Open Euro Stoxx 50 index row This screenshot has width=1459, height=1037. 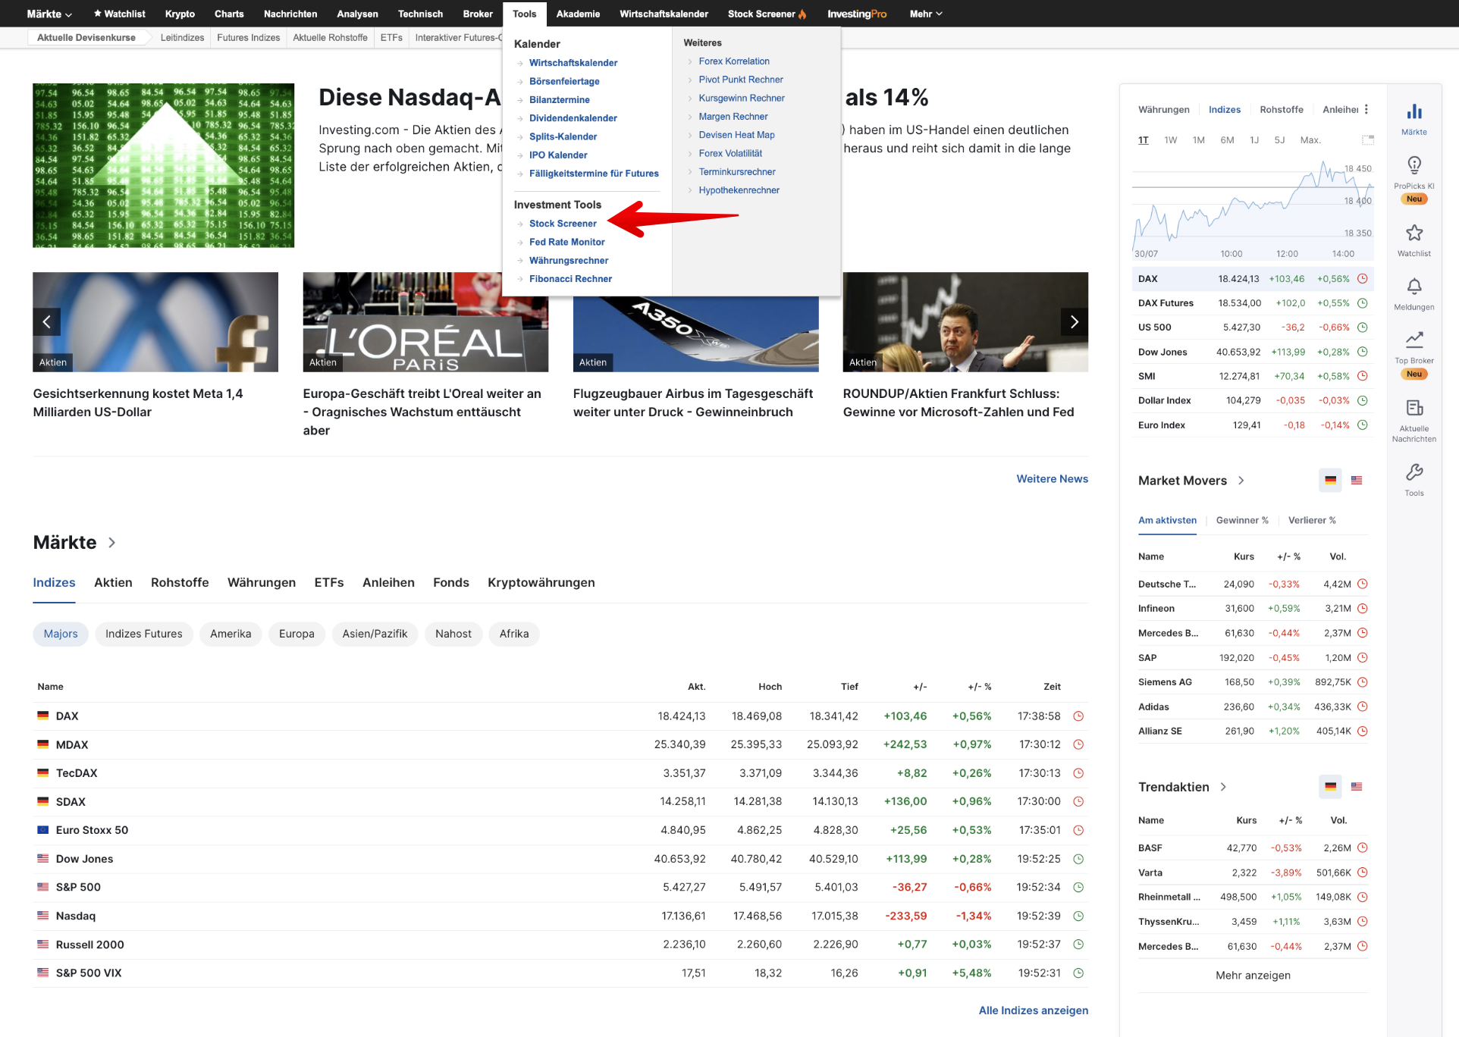point(560,830)
